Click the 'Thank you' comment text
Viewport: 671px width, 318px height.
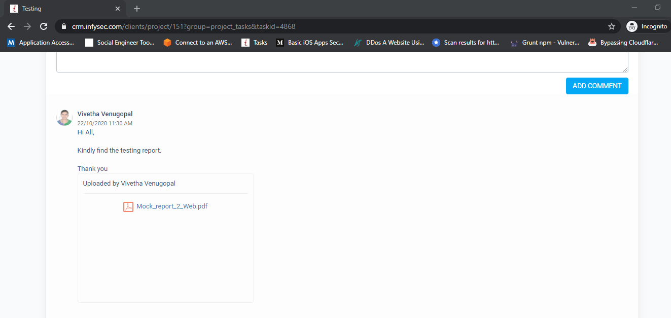click(93, 169)
